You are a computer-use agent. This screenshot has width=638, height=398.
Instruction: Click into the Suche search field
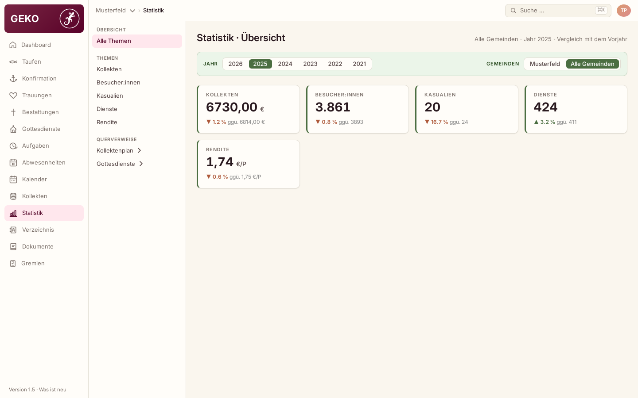558,11
